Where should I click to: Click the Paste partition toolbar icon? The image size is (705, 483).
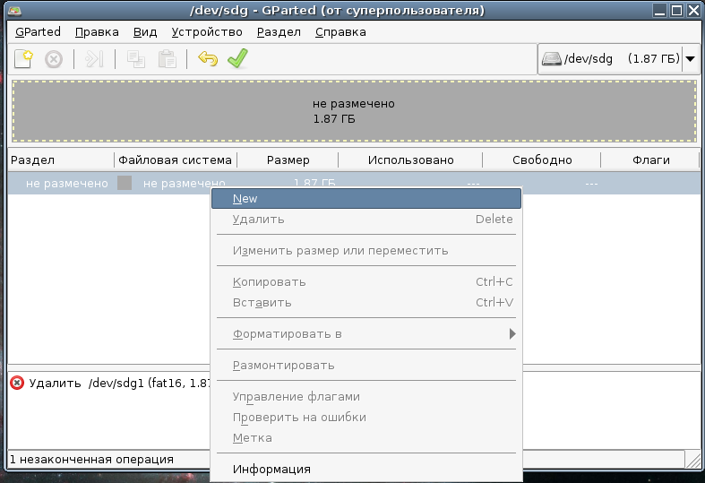pos(167,59)
